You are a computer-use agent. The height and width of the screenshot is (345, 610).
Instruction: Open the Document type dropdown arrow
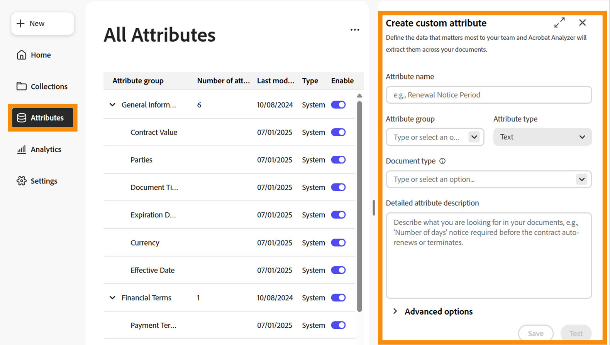coord(581,179)
